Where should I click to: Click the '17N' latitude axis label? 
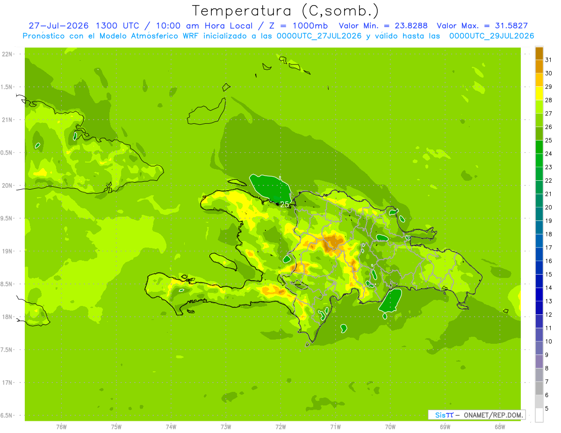click(7, 383)
